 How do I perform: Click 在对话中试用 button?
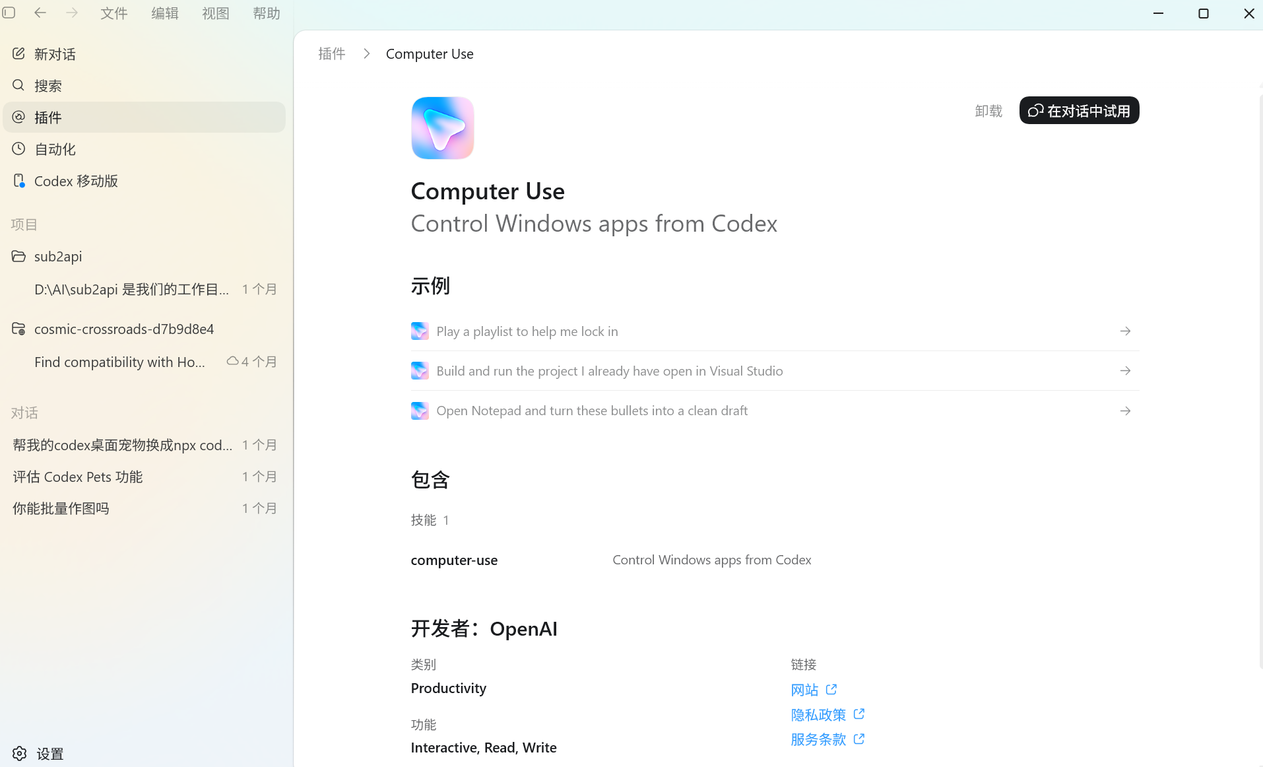[x=1079, y=110]
